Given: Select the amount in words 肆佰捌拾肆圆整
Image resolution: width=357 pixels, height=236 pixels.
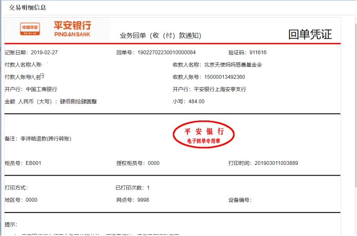Looking at the screenshot, I should (x=78, y=102).
